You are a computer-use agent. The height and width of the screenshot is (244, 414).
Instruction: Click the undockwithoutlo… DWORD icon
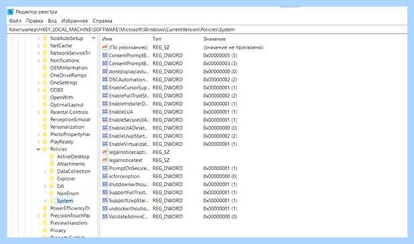click(x=105, y=209)
